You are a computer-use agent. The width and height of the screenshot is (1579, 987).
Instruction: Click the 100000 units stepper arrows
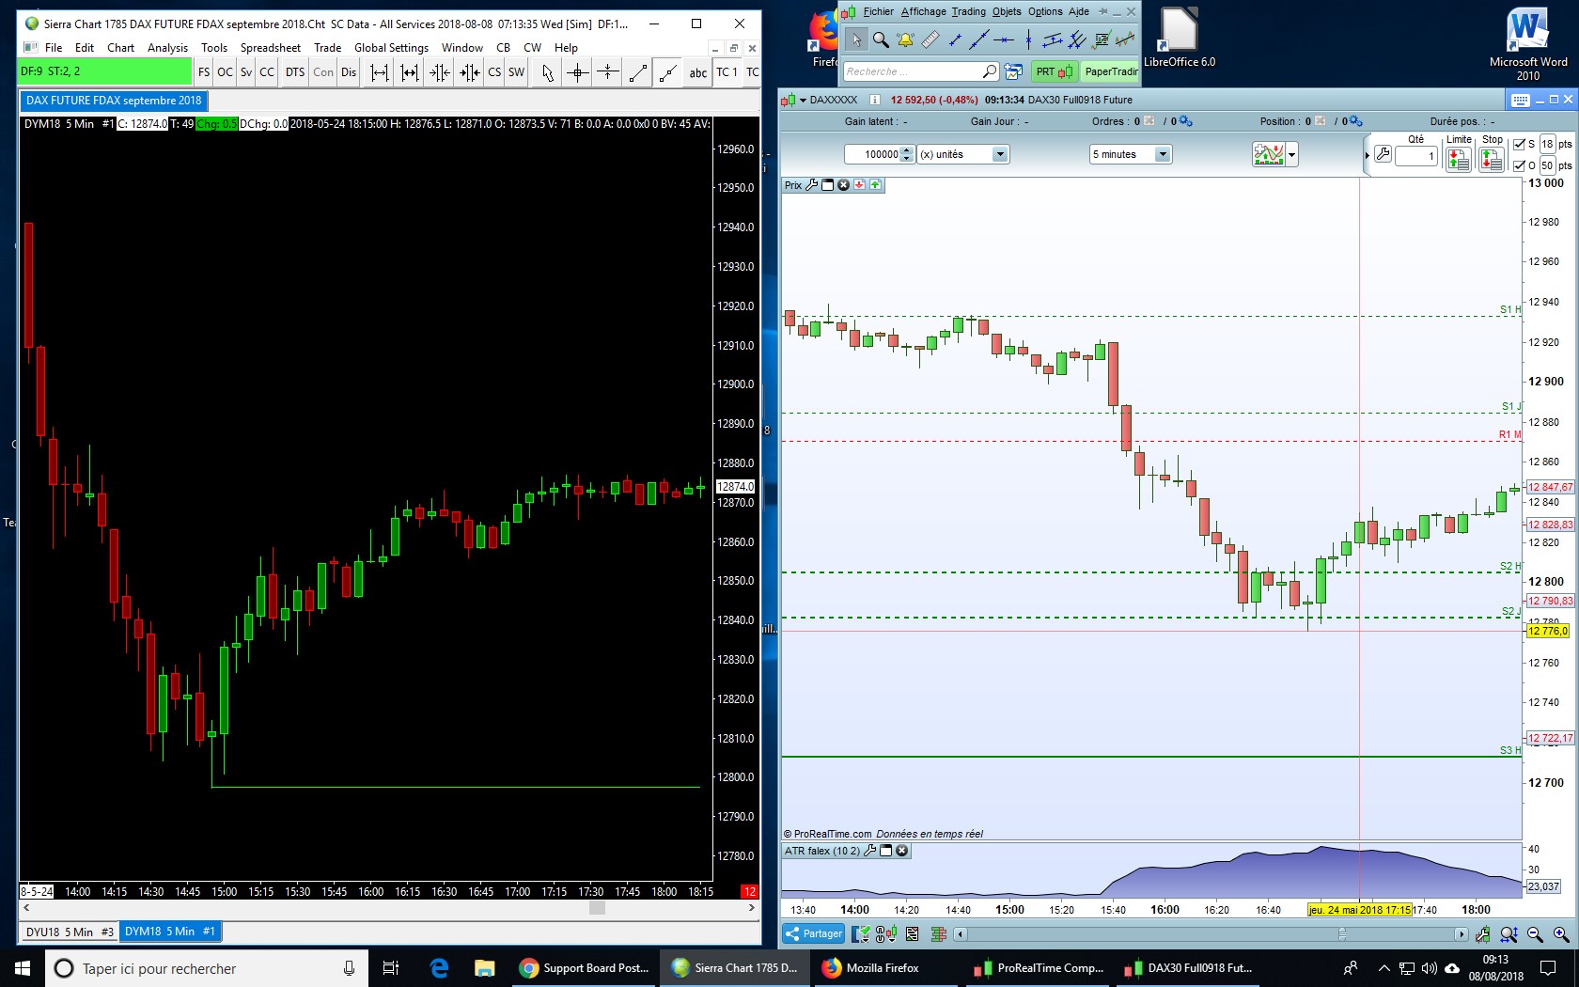click(906, 154)
